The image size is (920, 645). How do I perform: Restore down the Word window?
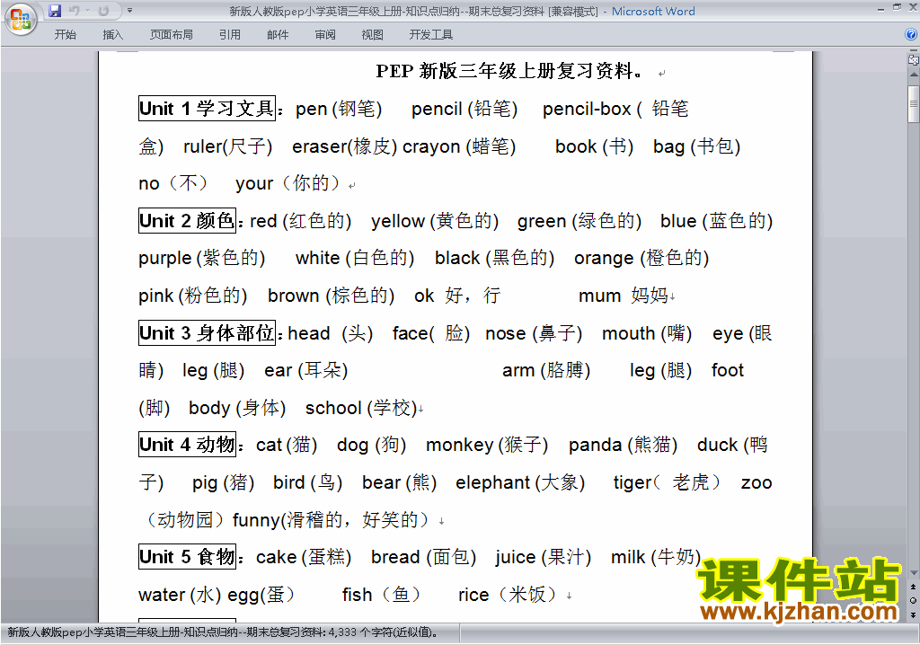point(897,8)
